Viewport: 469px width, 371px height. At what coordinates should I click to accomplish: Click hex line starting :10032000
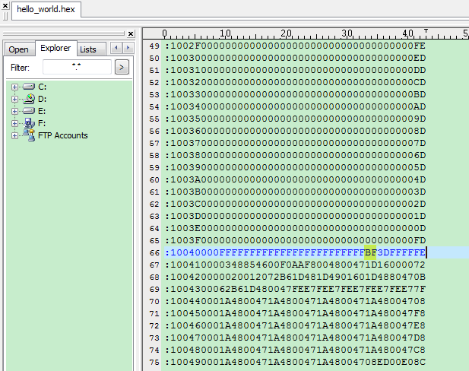coord(295,82)
